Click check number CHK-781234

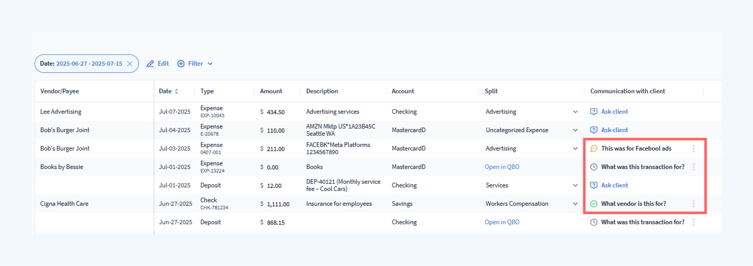click(214, 208)
